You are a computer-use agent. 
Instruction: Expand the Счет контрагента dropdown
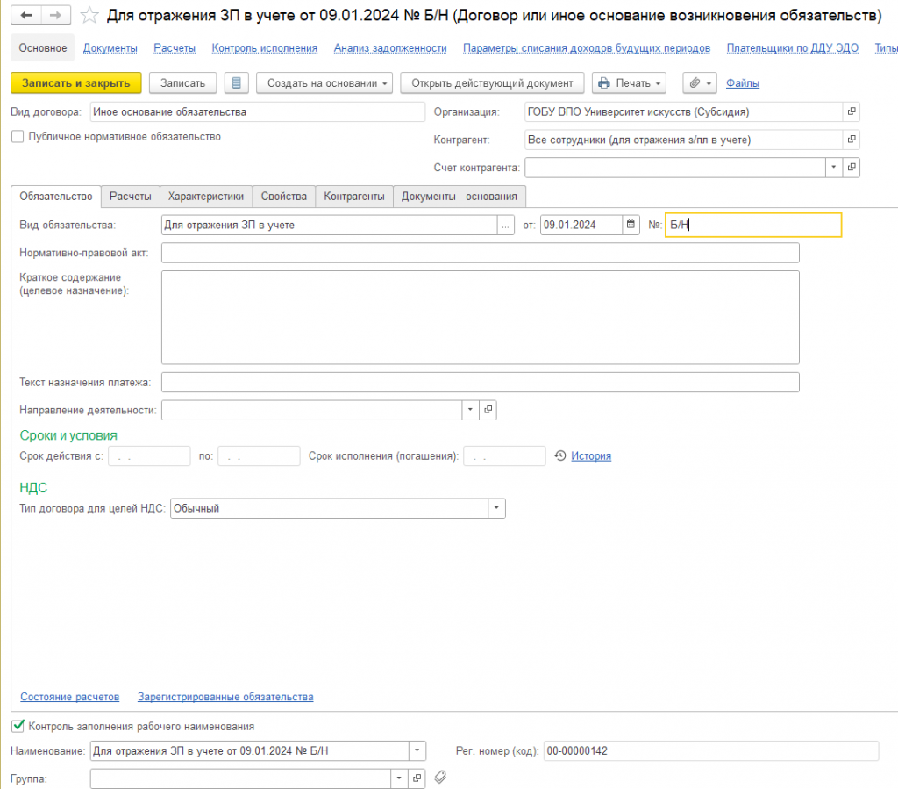834,168
